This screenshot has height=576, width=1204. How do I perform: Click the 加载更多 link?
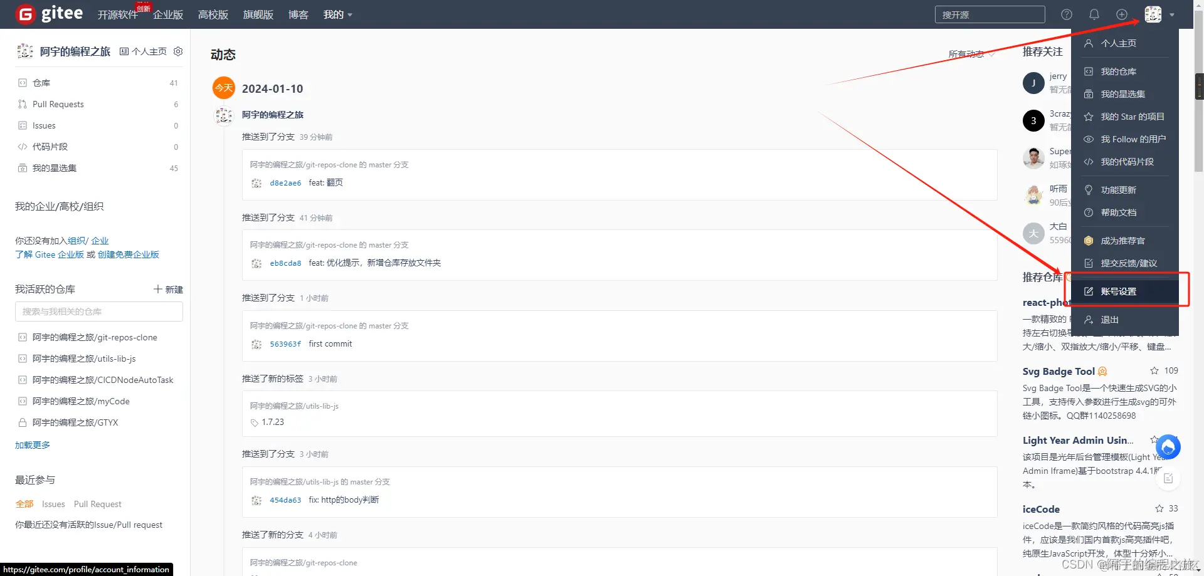tap(33, 445)
